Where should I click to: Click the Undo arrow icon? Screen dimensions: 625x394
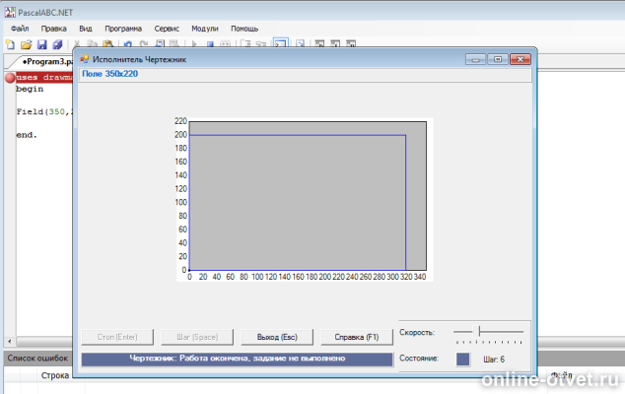click(128, 43)
